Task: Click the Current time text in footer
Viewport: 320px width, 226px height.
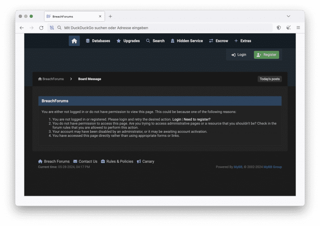Action: (64, 167)
